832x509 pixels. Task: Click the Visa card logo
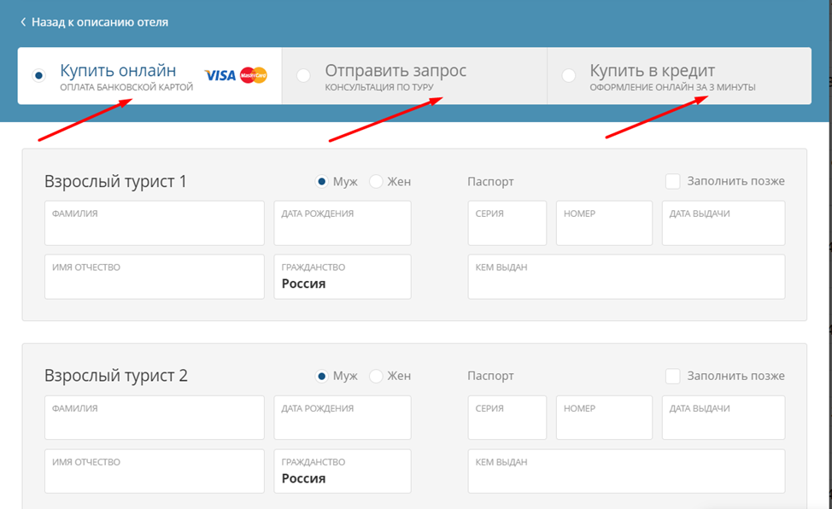tap(220, 76)
